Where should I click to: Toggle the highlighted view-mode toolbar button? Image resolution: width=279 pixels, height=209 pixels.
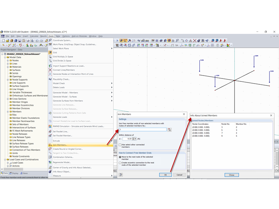[x=169, y=41]
